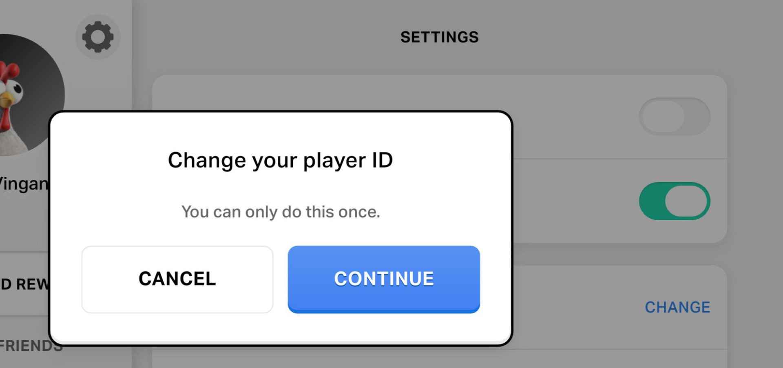Select the partially visible REWARDS sidebar item
This screenshot has width=783, height=368.
pyautogui.click(x=24, y=284)
